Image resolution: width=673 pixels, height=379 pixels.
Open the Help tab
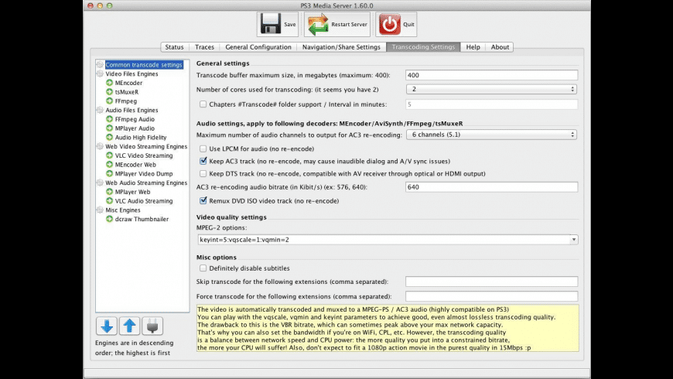pos(473,47)
